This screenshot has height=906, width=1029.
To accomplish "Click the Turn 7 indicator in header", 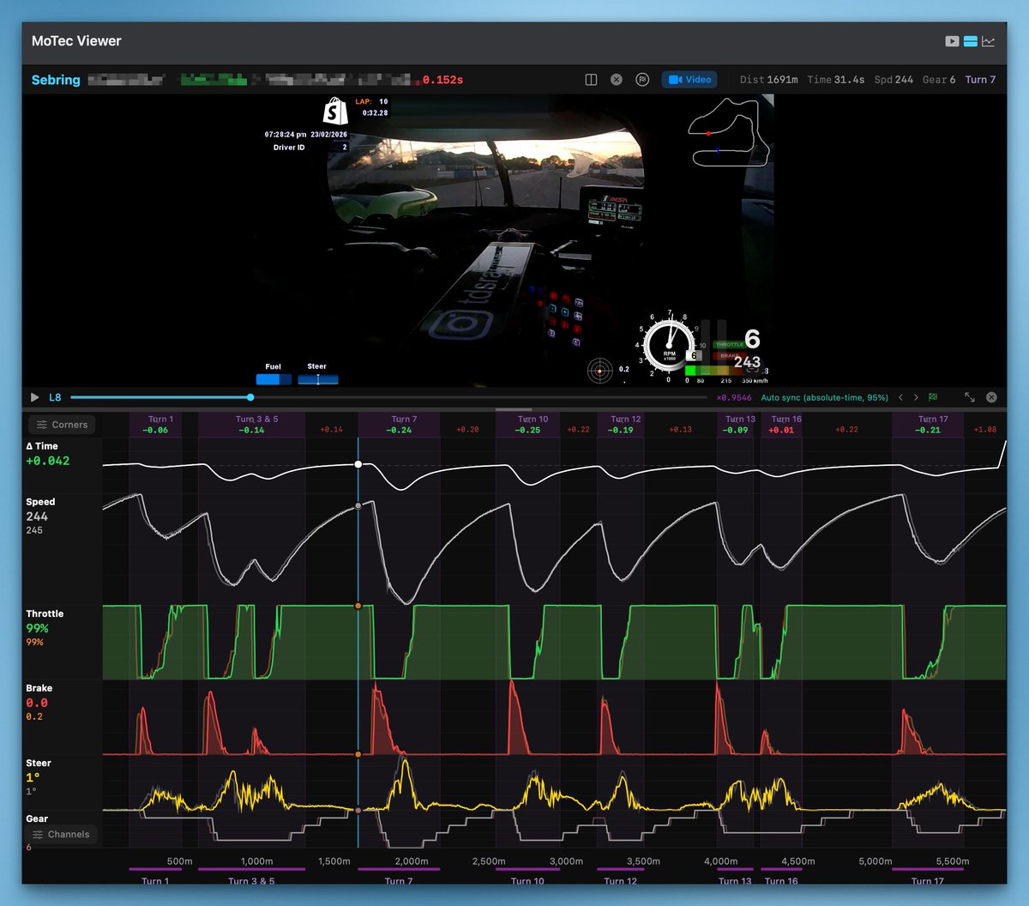I will (x=980, y=80).
